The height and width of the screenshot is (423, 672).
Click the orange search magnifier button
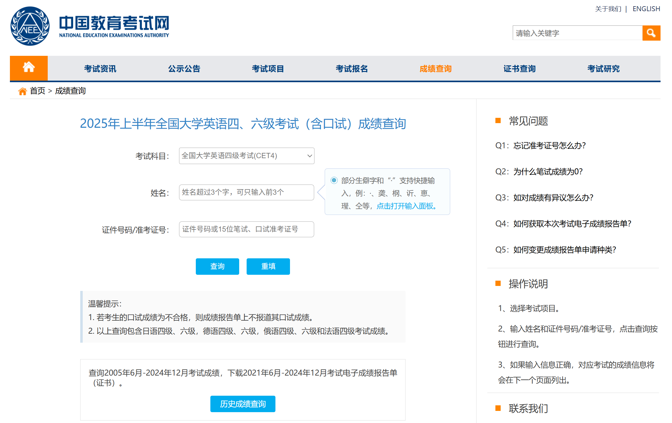(x=651, y=33)
